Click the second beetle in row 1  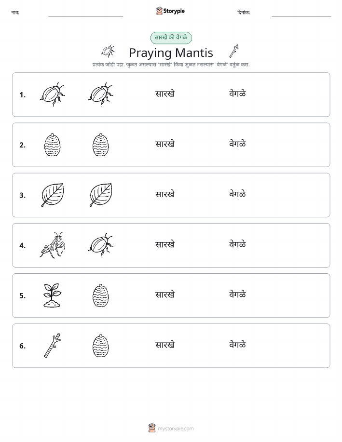[x=100, y=94]
